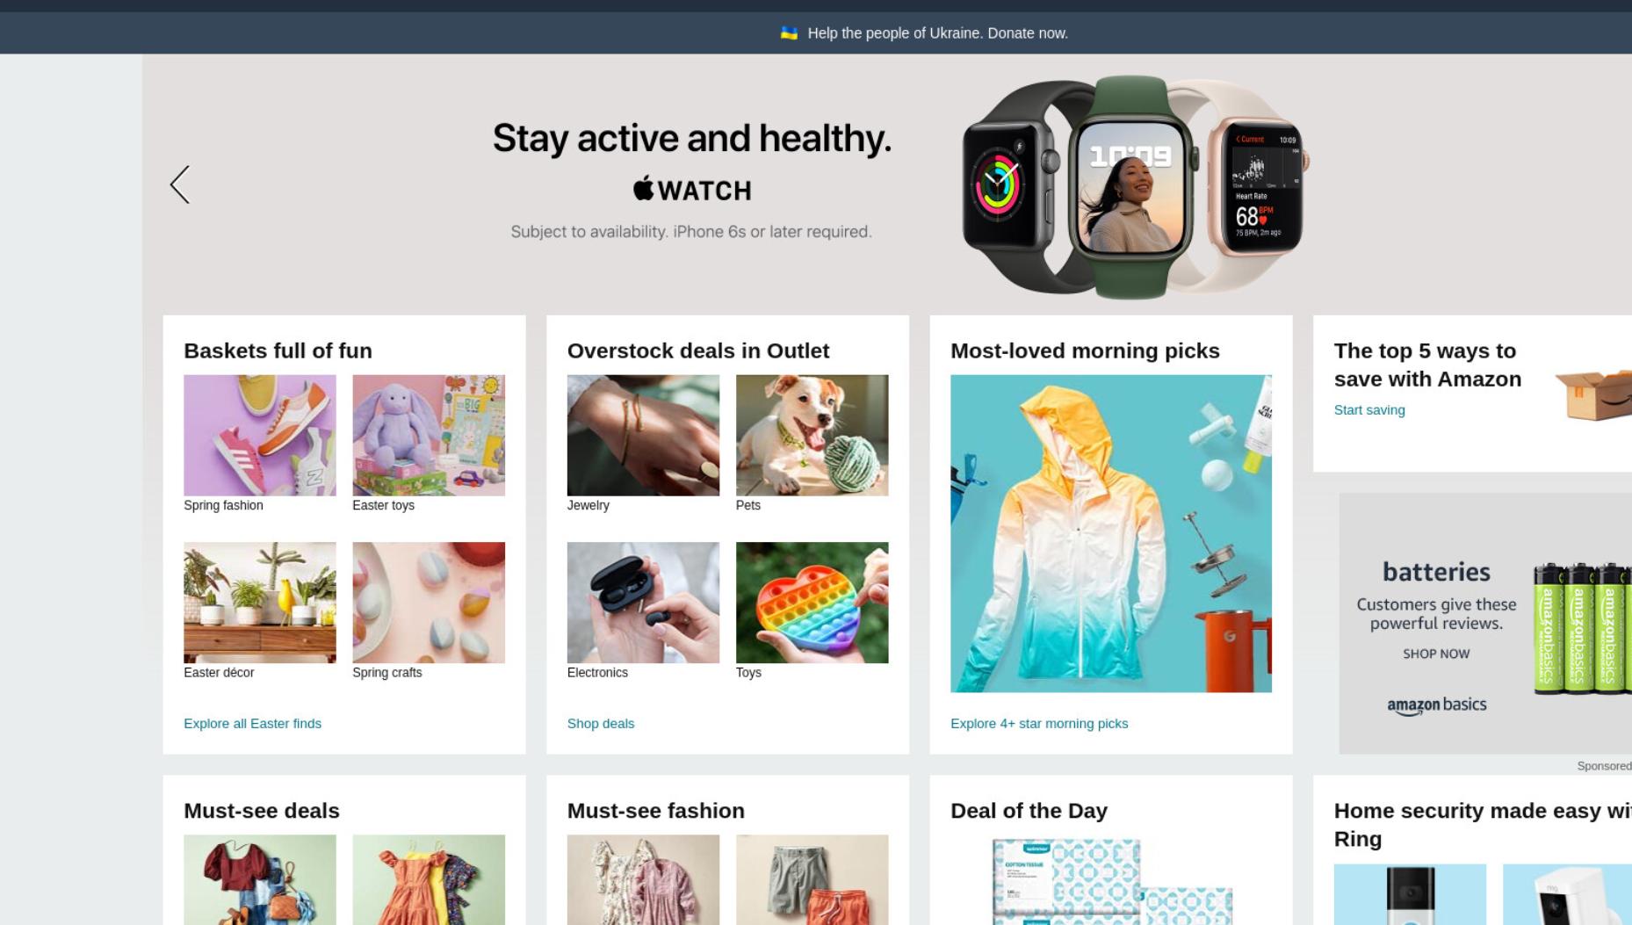The image size is (1632, 925).
Task: Click SHOP NOW in batteries ad
Action: [1436, 654]
